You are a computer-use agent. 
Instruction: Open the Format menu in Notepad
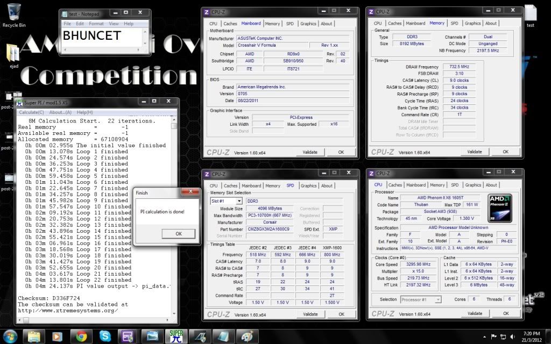tap(96, 24)
